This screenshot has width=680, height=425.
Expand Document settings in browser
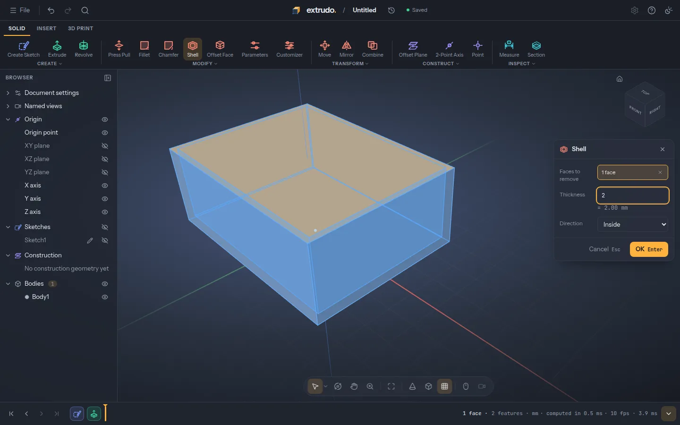point(8,93)
